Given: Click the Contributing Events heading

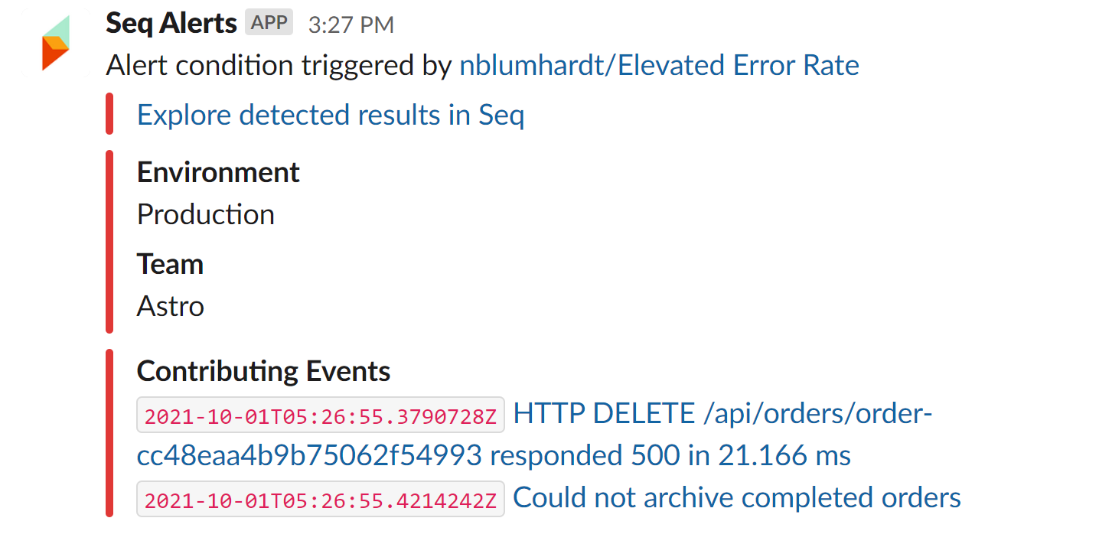Looking at the screenshot, I should pyautogui.click(x=263, y=371).
